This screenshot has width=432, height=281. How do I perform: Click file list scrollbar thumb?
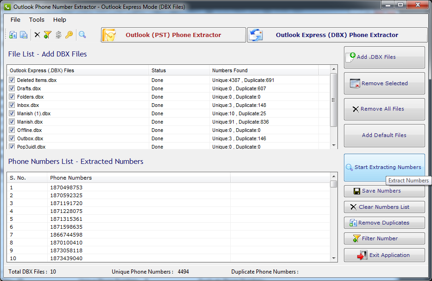point(334,100)
